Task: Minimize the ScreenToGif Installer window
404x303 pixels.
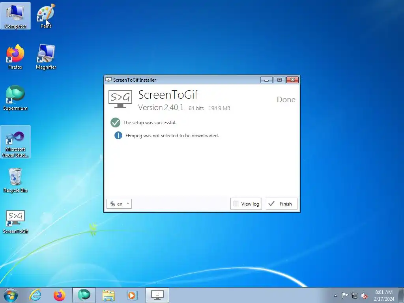Action: 266,80
